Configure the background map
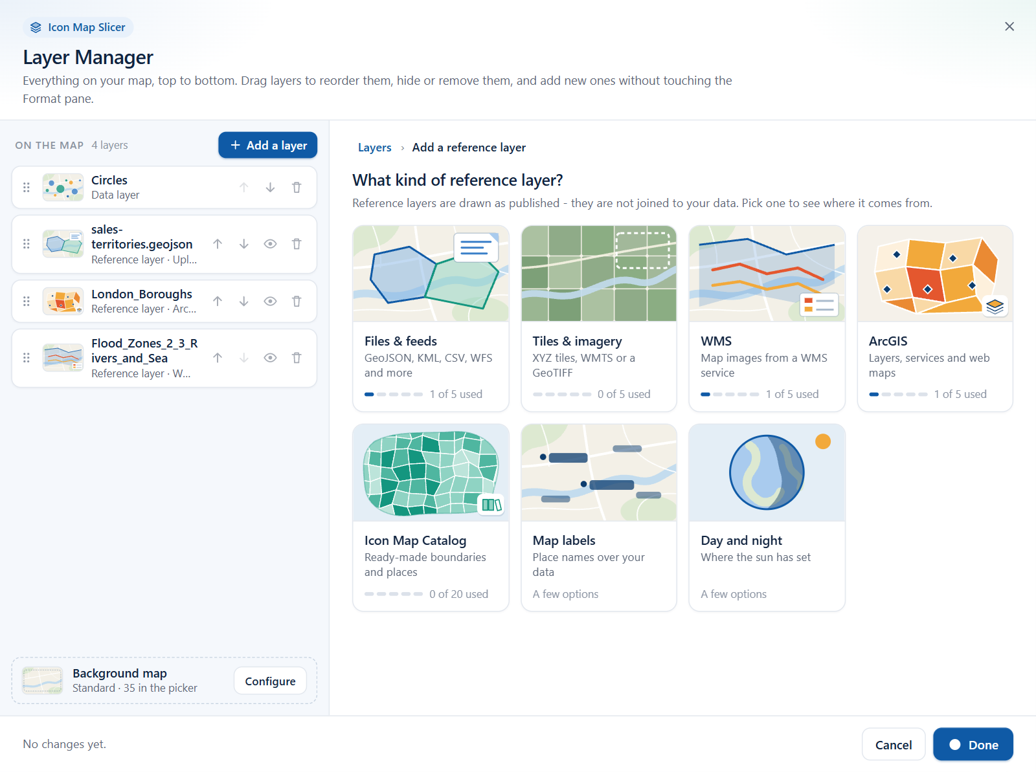1036x772 pixels. [270, 681]
